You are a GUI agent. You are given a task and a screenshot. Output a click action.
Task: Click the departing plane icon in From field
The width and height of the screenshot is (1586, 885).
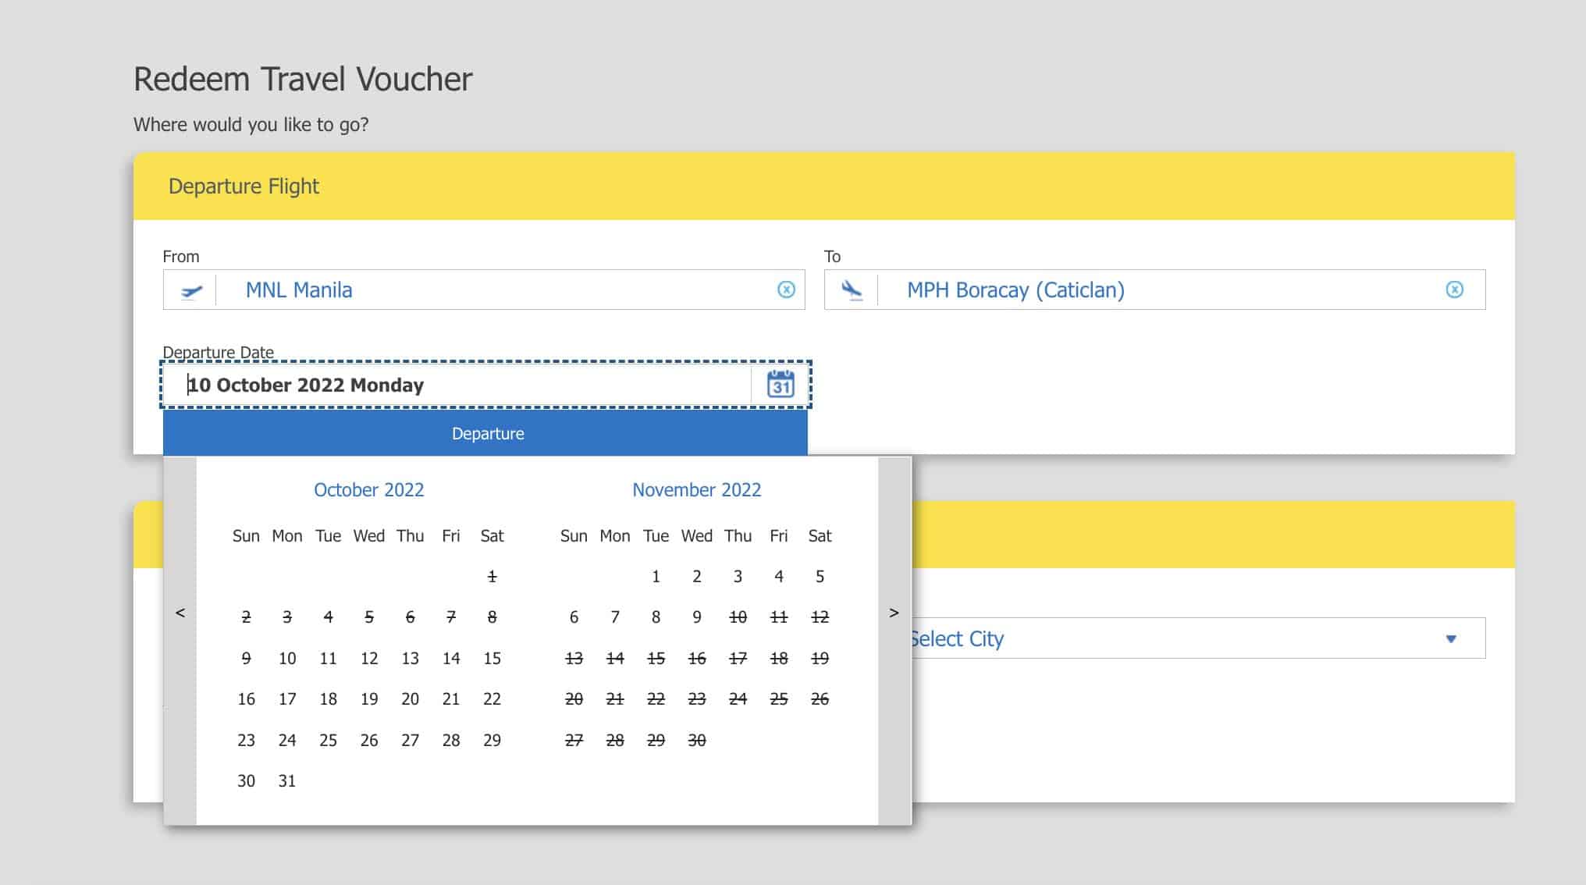(191, 290)
